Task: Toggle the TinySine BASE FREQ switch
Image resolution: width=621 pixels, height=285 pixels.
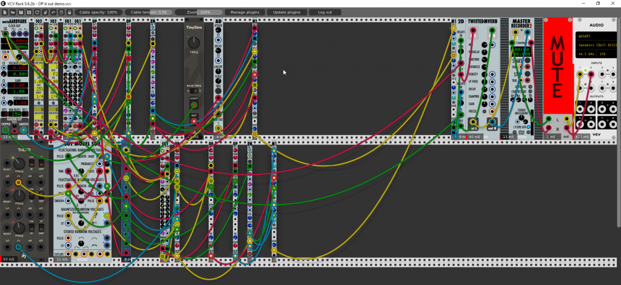Action: (193, 91)
